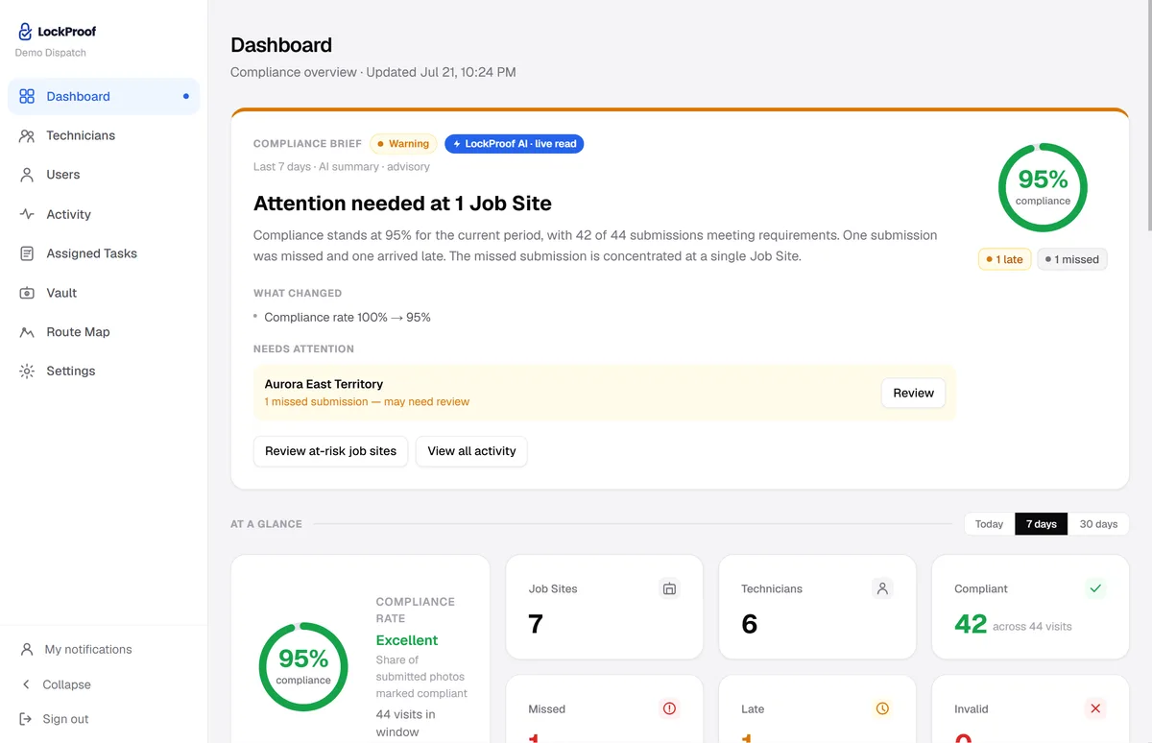The image size is (1152, 743).
Task: Click View all activity button
Action: (x=471, y=451)
